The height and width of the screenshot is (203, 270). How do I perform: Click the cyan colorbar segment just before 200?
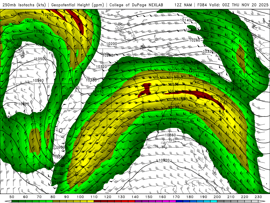click(x=214, y=201)
